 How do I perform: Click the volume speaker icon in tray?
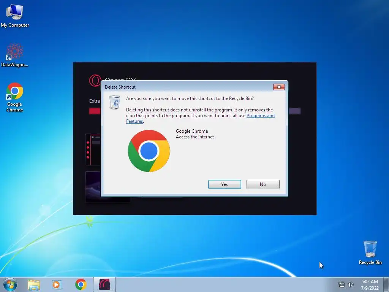coord(351,285)
